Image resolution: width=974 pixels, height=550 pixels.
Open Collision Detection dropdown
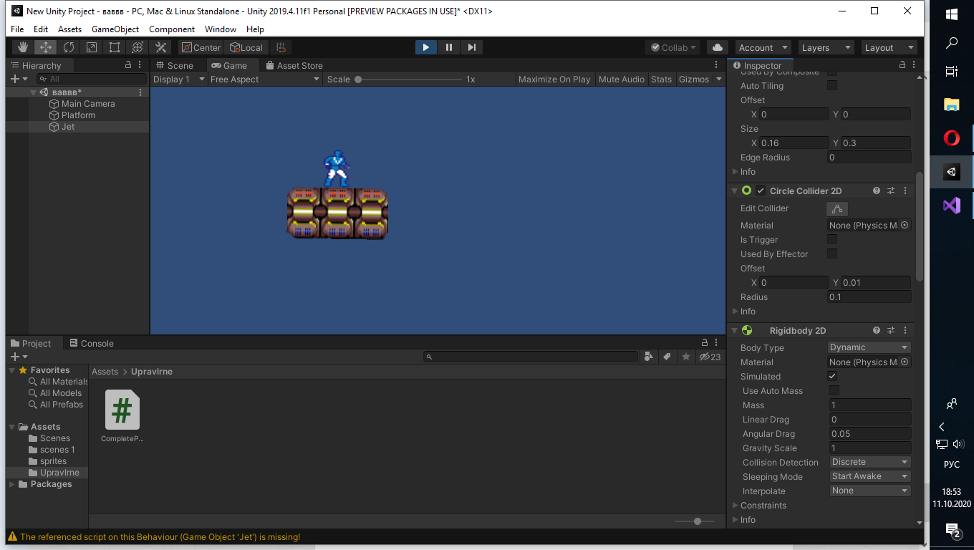click(x=870, y=462)
